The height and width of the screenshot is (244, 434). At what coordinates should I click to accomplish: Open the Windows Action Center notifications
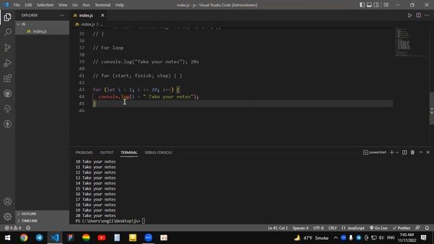pyautogui.click(x=423, y=238)
